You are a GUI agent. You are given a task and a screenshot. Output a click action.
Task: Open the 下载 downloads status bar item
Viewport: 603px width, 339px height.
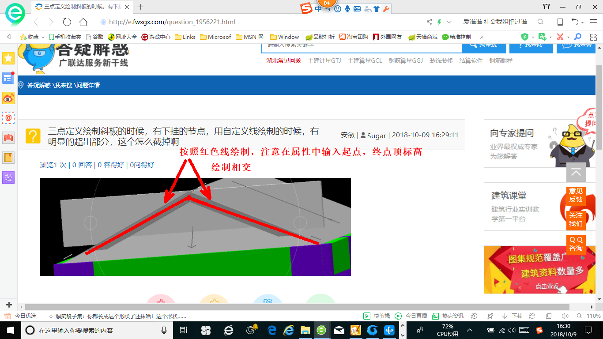(x=513, y=316)
